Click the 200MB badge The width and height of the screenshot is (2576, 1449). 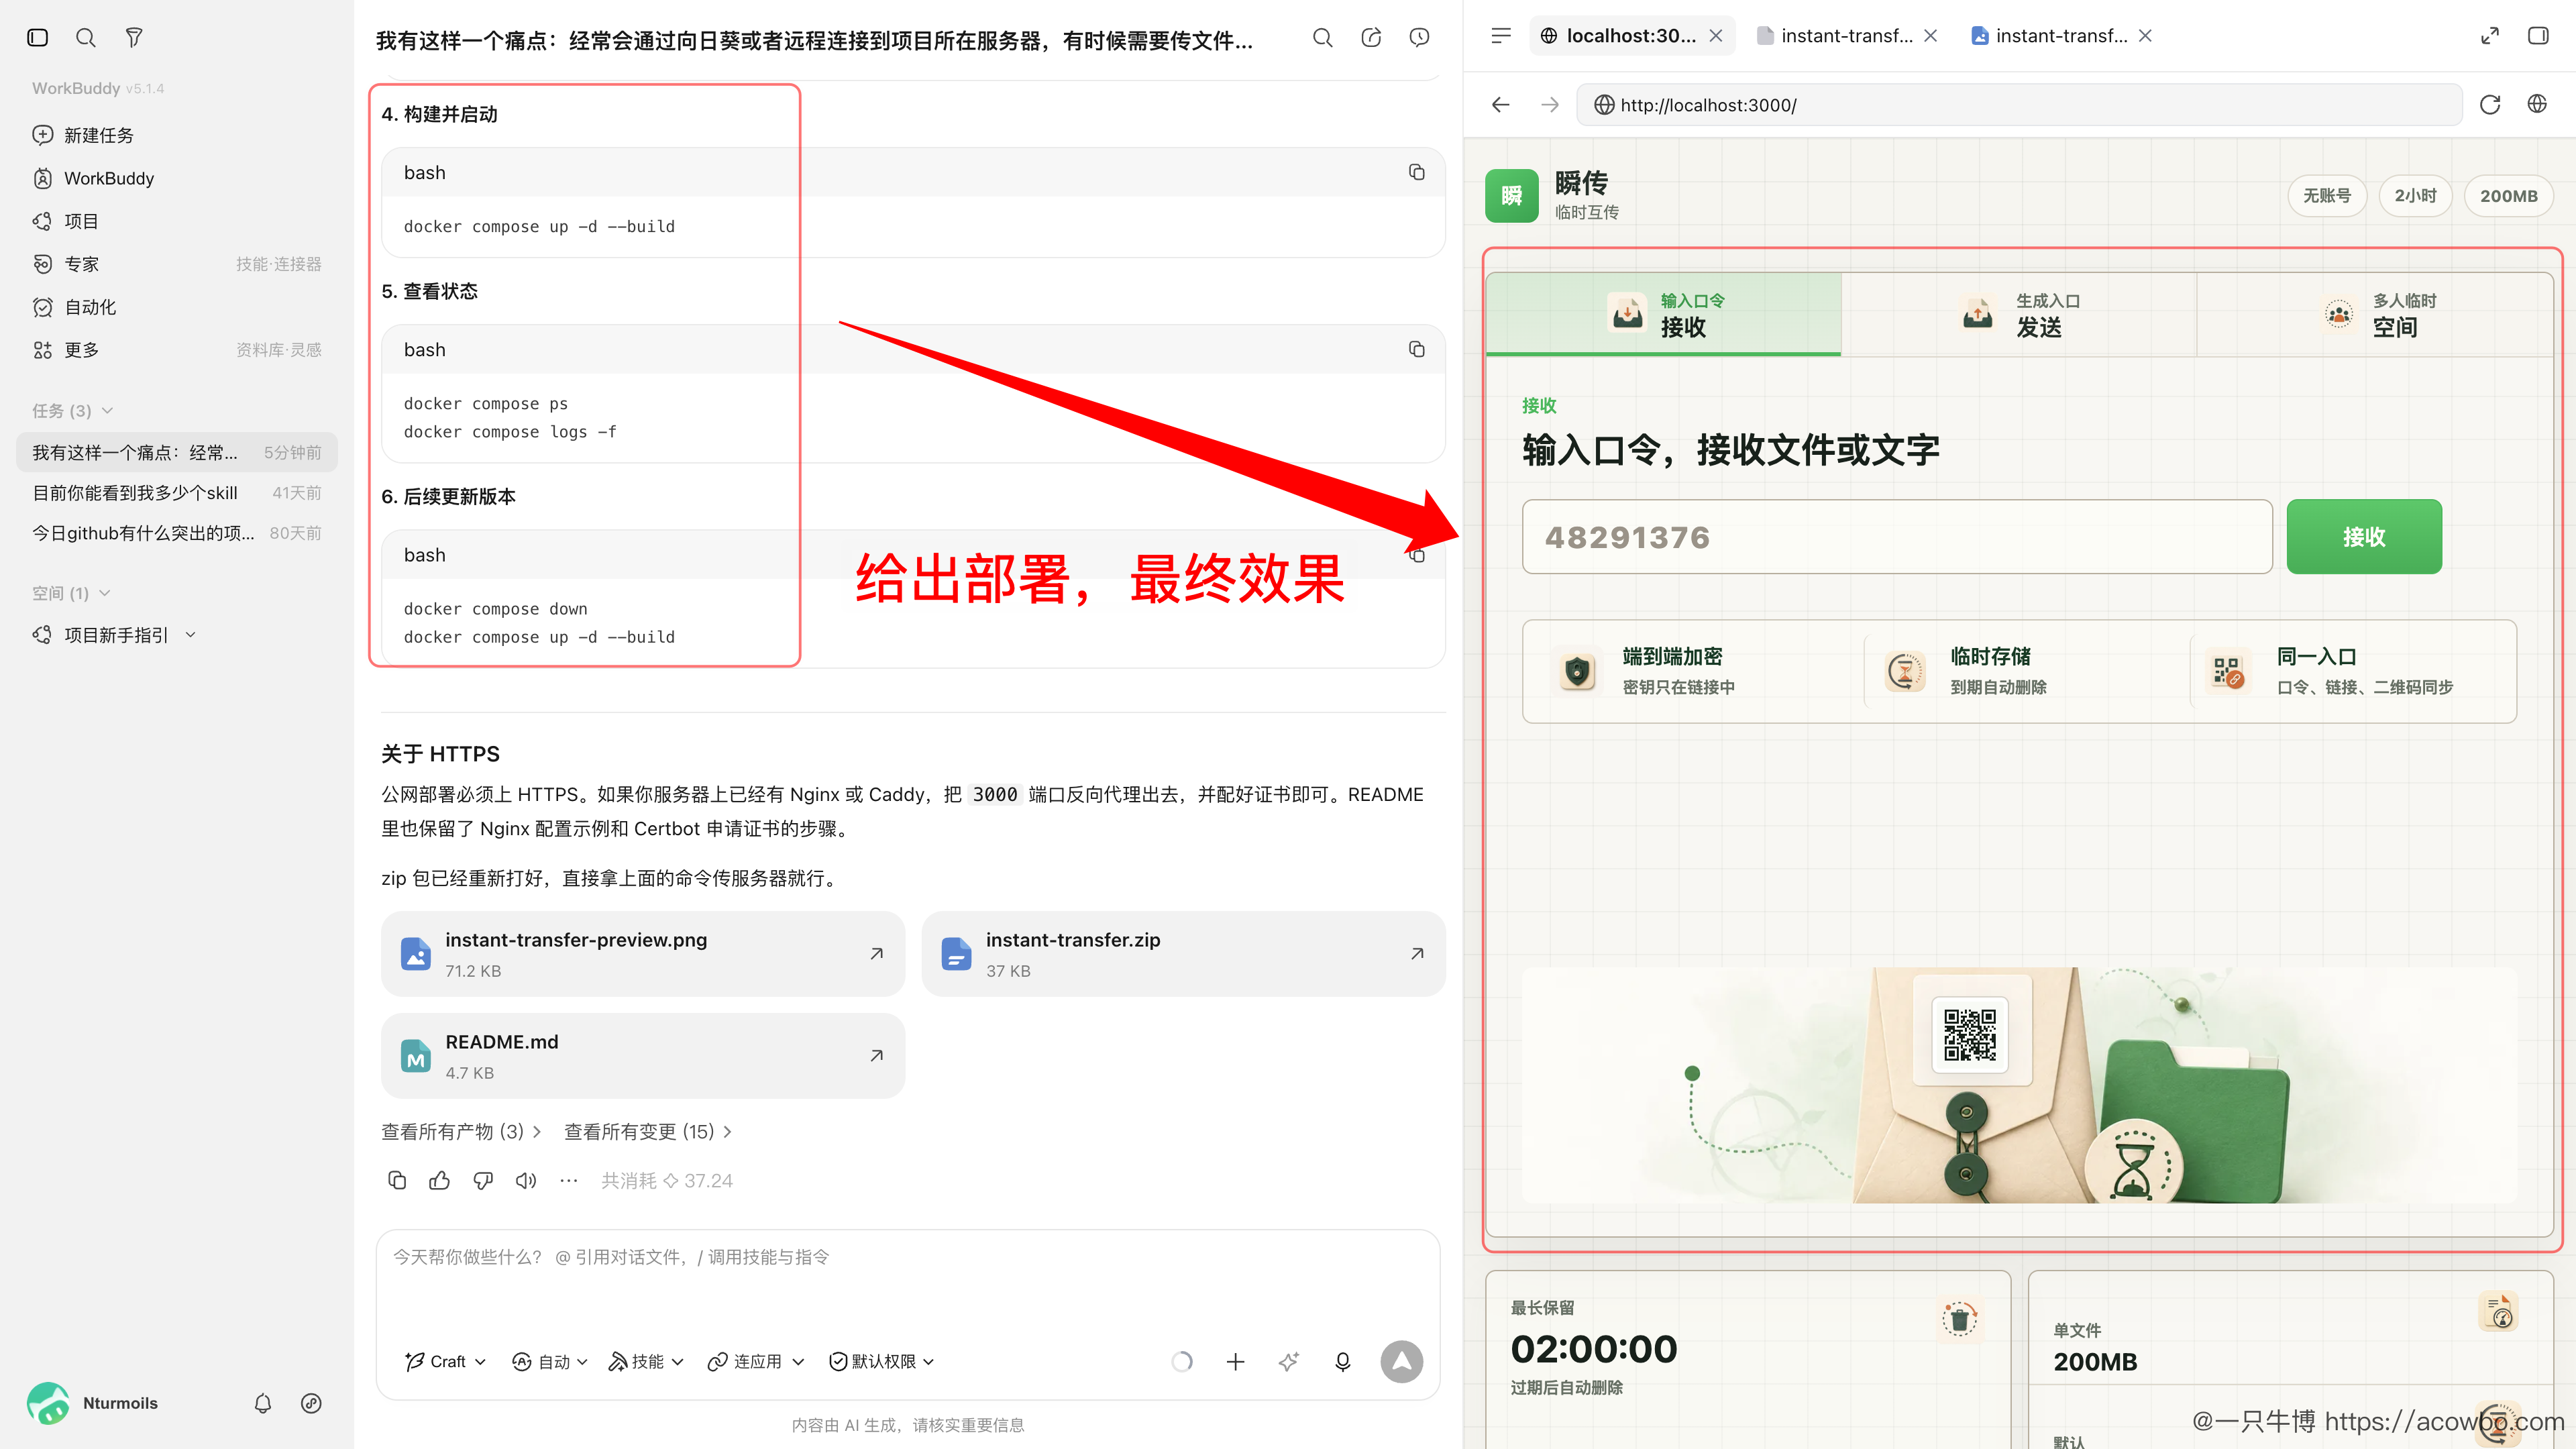pyautogui.click(x=2508, y=196)
